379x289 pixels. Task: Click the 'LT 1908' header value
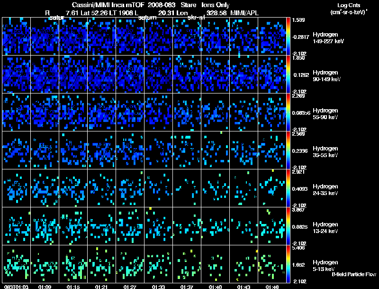122,13
